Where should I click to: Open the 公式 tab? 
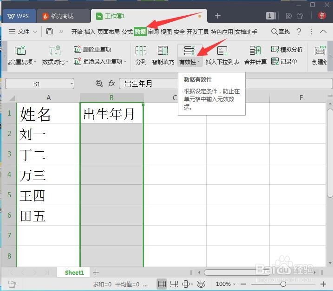[x=127, y=32]
